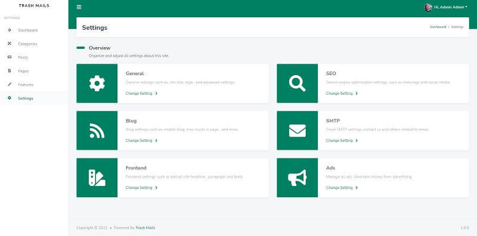Toggle the hamburger sidebar menu
Viewport: 477px width, 236px height.
point(79,7)
